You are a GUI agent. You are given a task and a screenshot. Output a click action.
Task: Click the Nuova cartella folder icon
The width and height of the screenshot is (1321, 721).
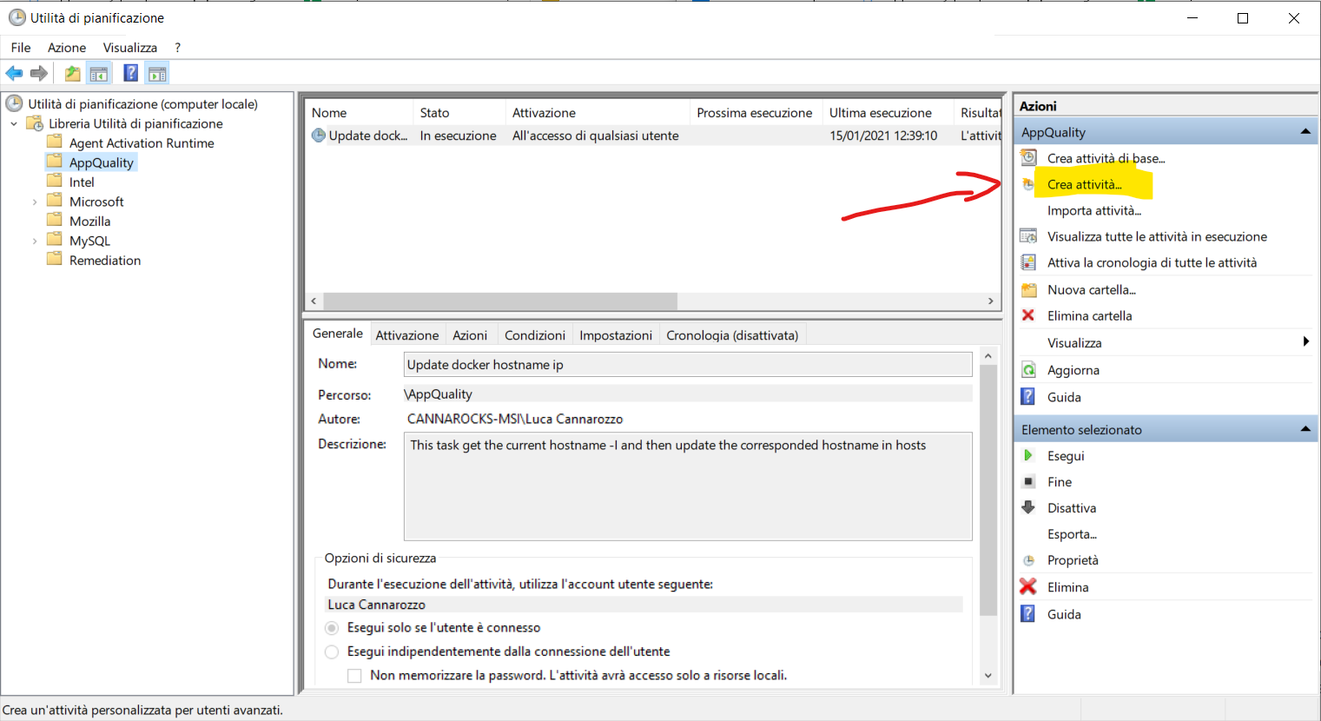[1028, 289]
